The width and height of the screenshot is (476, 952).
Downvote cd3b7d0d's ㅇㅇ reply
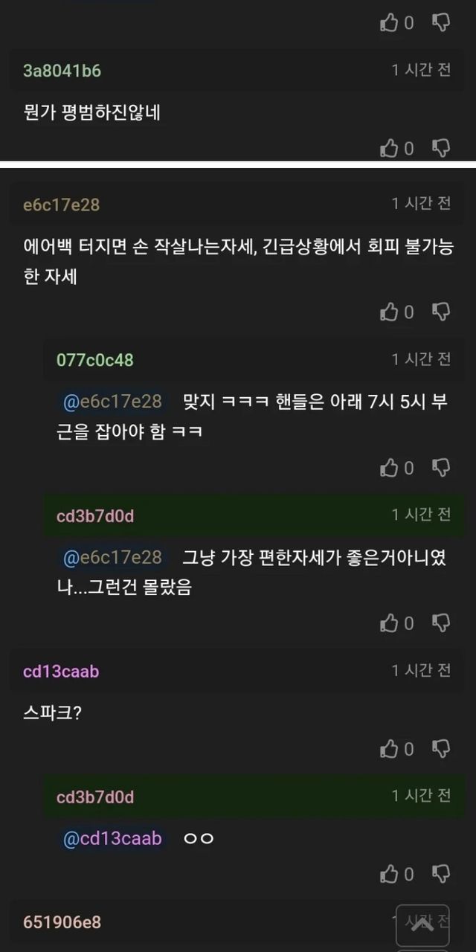point(441,874)
